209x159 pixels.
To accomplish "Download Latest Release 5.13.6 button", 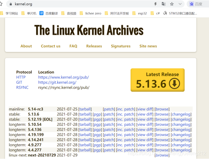I will [158, 80].
